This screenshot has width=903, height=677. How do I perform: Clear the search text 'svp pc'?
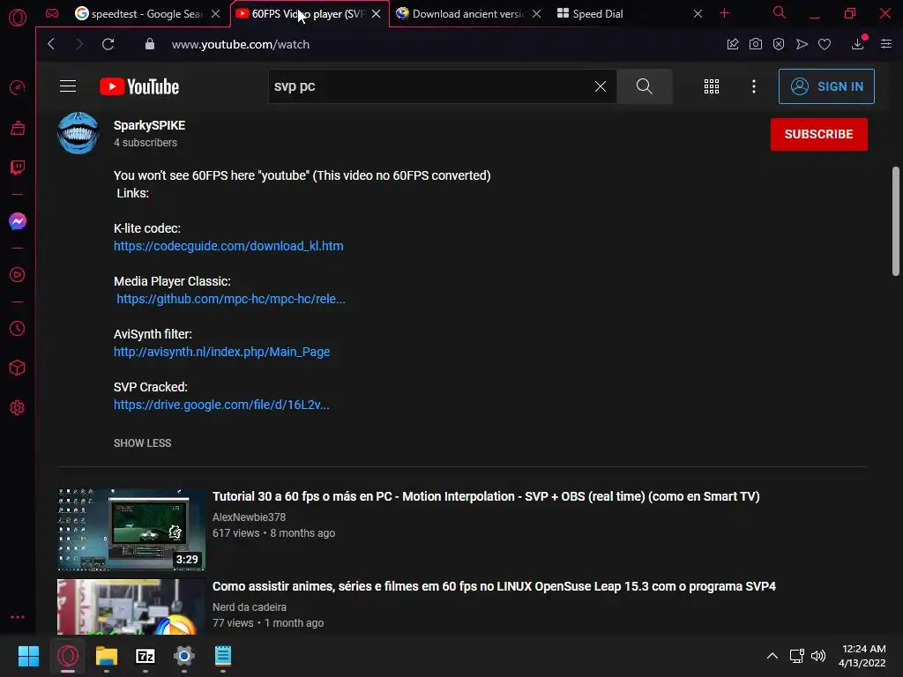point(600,86)
